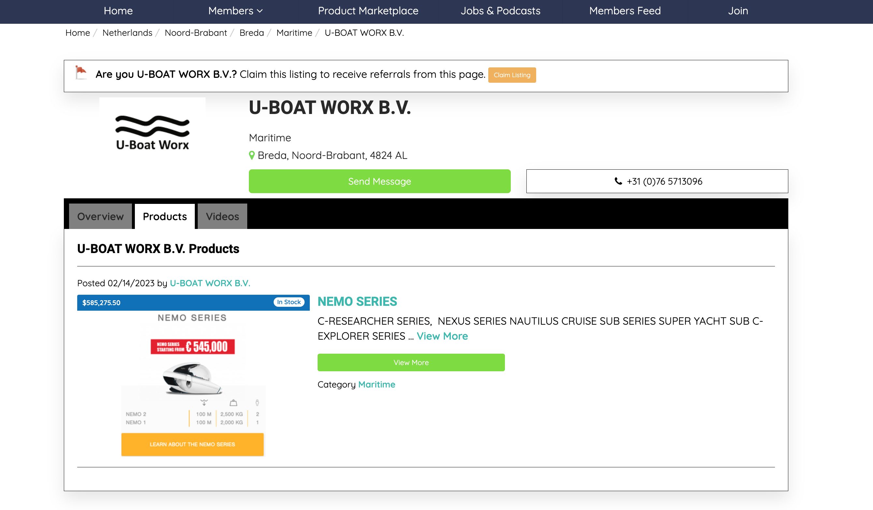Select the Products tab
The height and width of the screenshot is (510, 873).
[165, 216]
